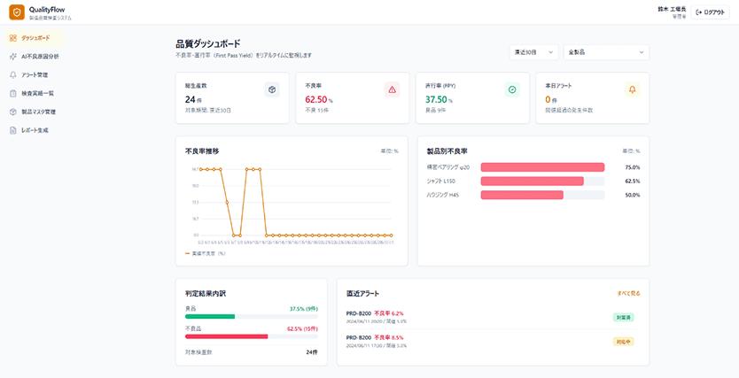Click the レポート生成 document icon
Viewport: 739px width, 378px height.
click(x=12, y=130)
